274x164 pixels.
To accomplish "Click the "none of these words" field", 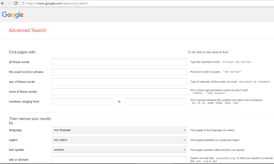I will (x=119, y=91).
